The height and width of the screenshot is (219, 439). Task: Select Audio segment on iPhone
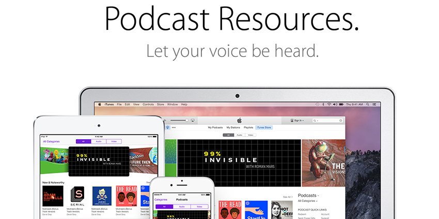click(182, 207)
